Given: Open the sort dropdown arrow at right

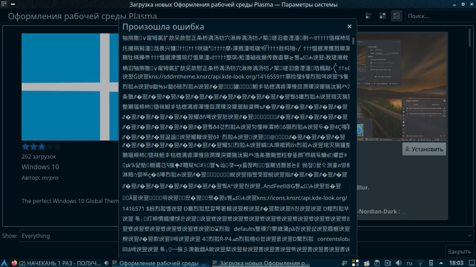Looking at the screenshot, I should [470, 236].
